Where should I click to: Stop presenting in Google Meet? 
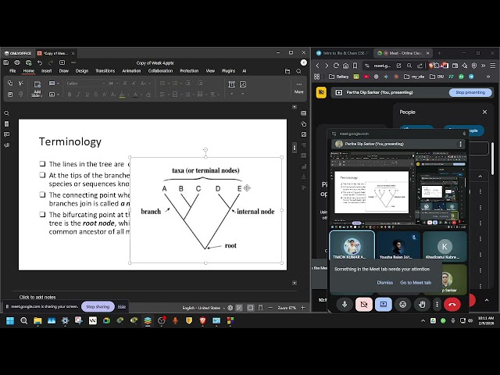470,92
